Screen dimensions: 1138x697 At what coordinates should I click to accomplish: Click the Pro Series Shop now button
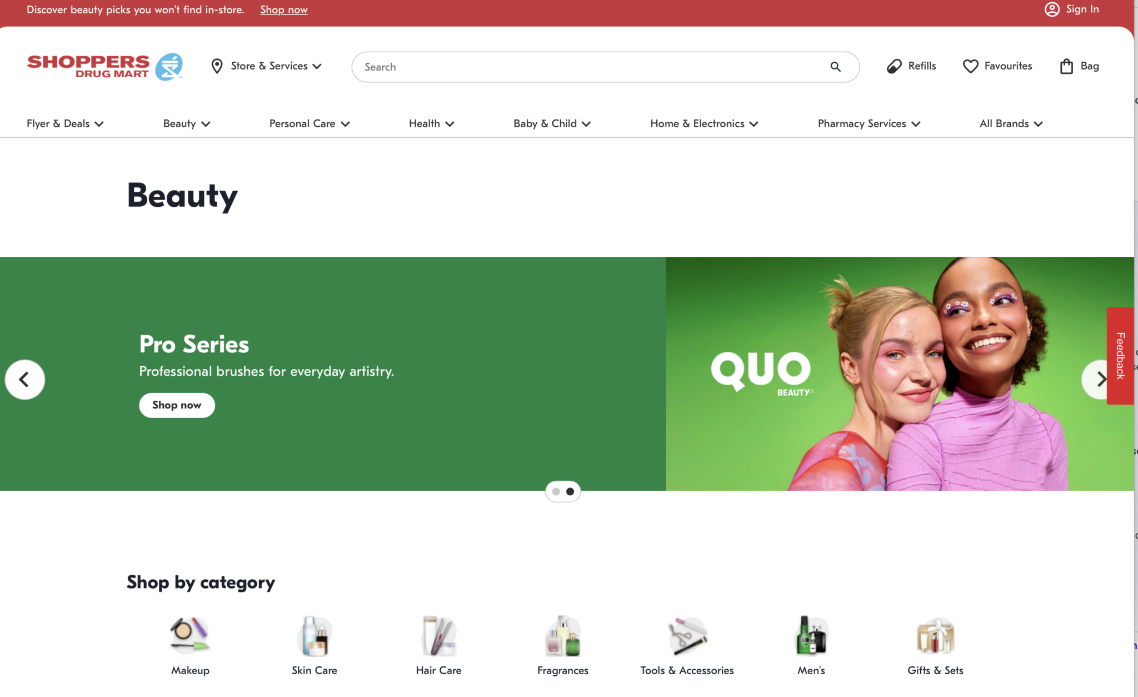pos(177,405)
